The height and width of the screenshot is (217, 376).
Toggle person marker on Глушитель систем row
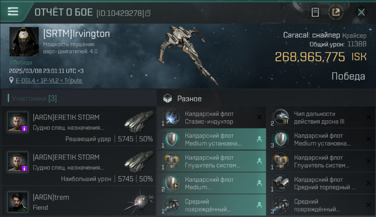click(x=259, y=161)
